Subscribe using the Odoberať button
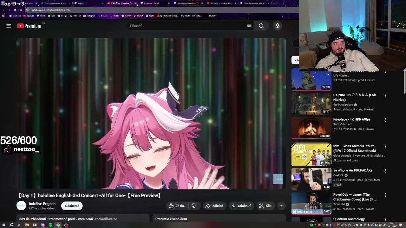The width and height of the screenshot is (406, 228). coord(72,206)
